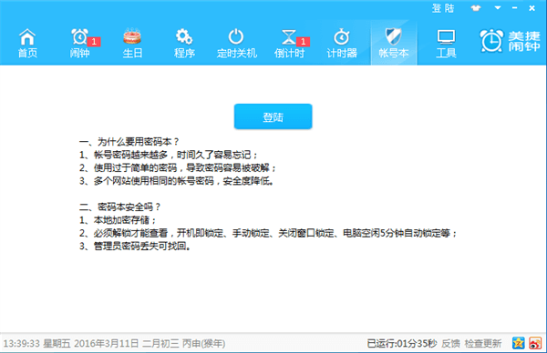Open the title bar dropdown arrow menu
Screen dimensions: 547x353
pyautogui.click(x=498, y=7)
